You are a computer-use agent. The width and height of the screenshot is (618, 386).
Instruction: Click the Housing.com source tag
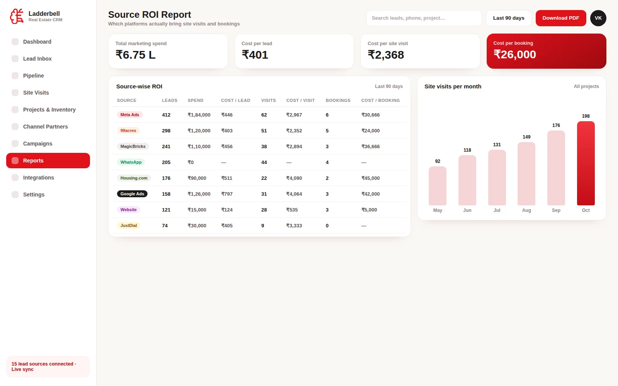pos(134,178)
